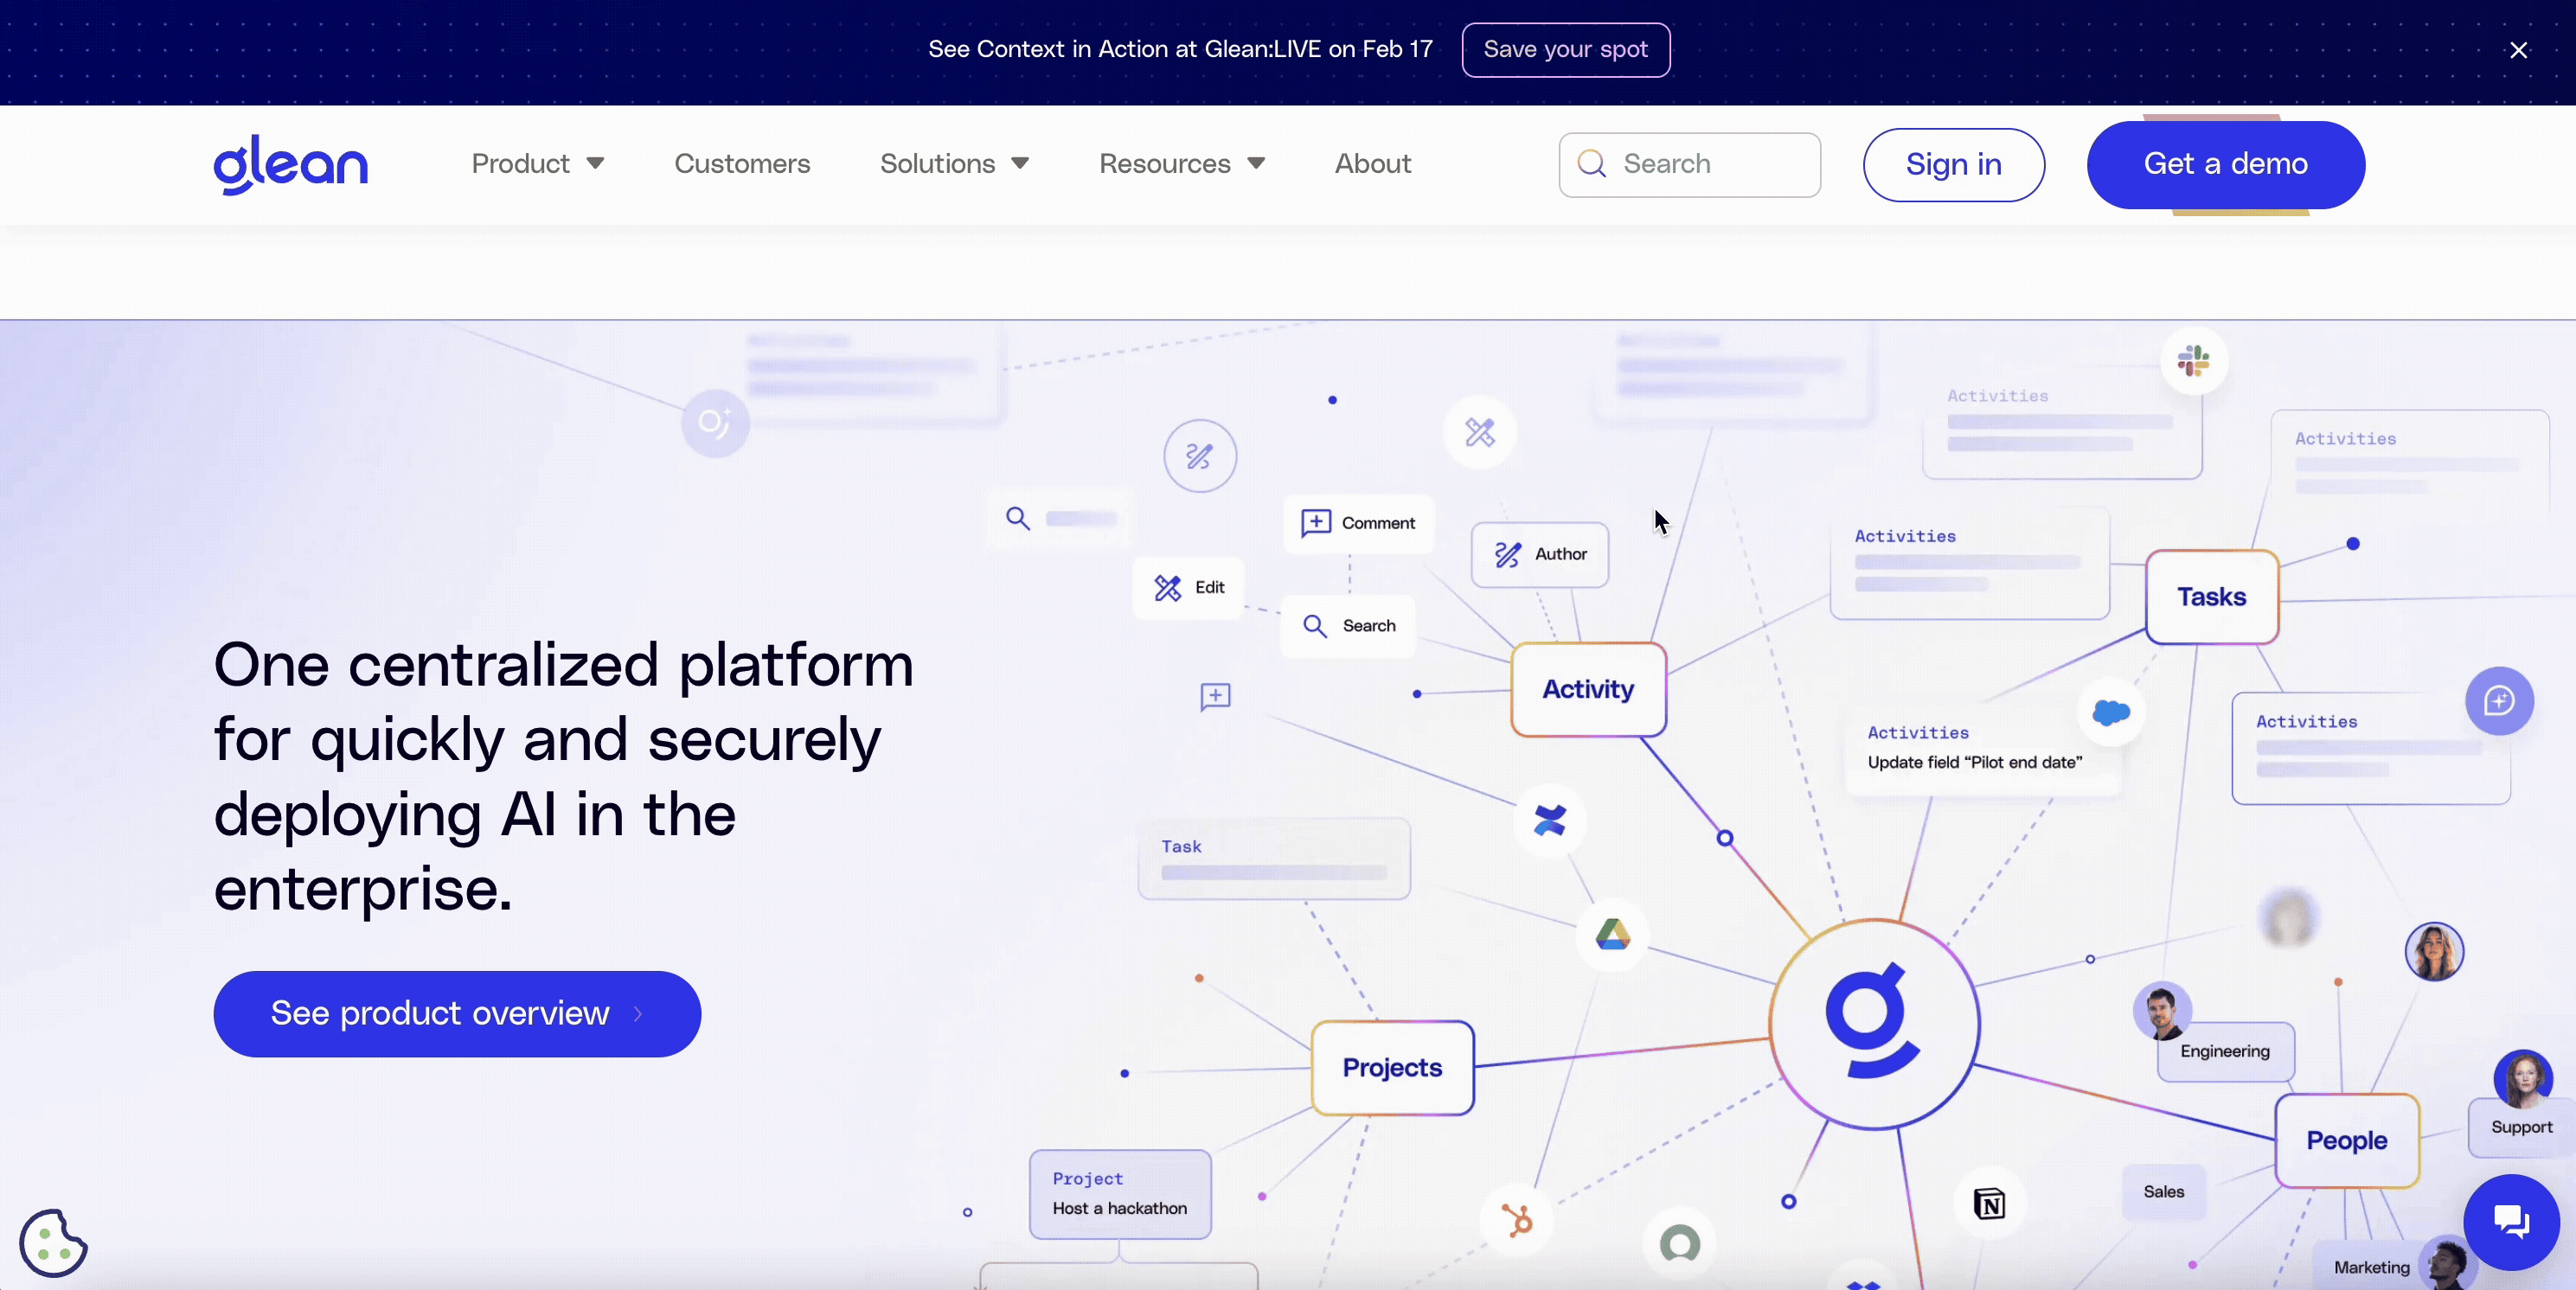Click the purple chat bubble circle icon
Screen dimensions: 2576x1290
pyautogui.click(x=2499, y=700)
